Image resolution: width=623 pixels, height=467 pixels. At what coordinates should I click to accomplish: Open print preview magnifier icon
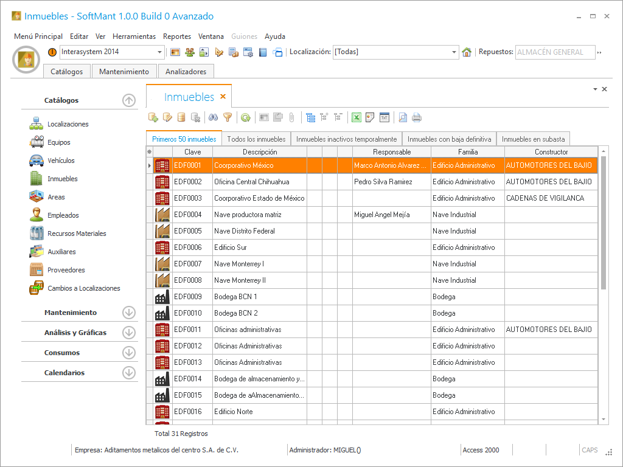pos(403,117)
